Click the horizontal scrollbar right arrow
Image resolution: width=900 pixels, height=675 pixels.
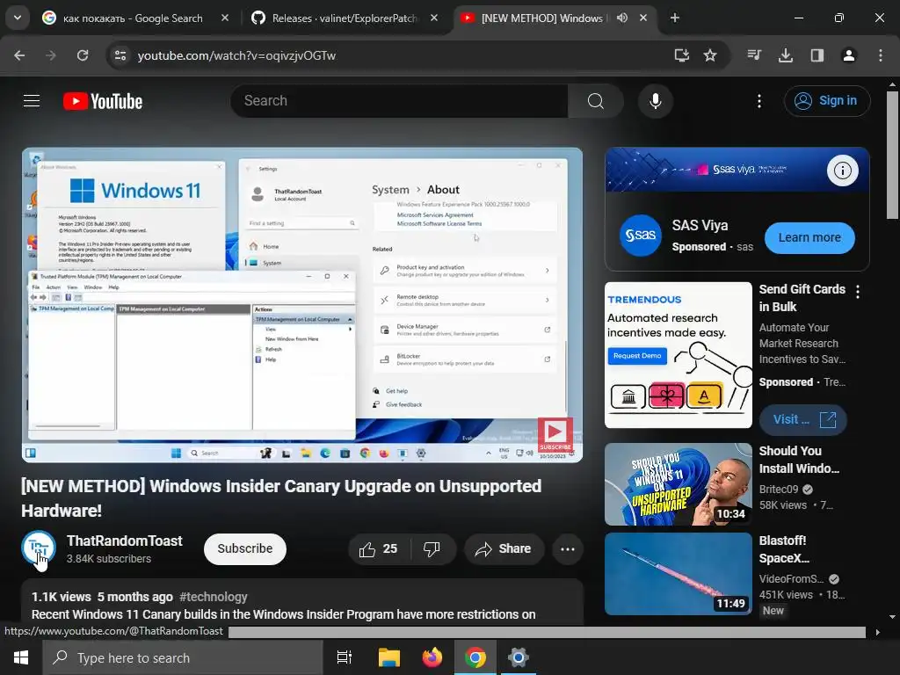(878, 632)
